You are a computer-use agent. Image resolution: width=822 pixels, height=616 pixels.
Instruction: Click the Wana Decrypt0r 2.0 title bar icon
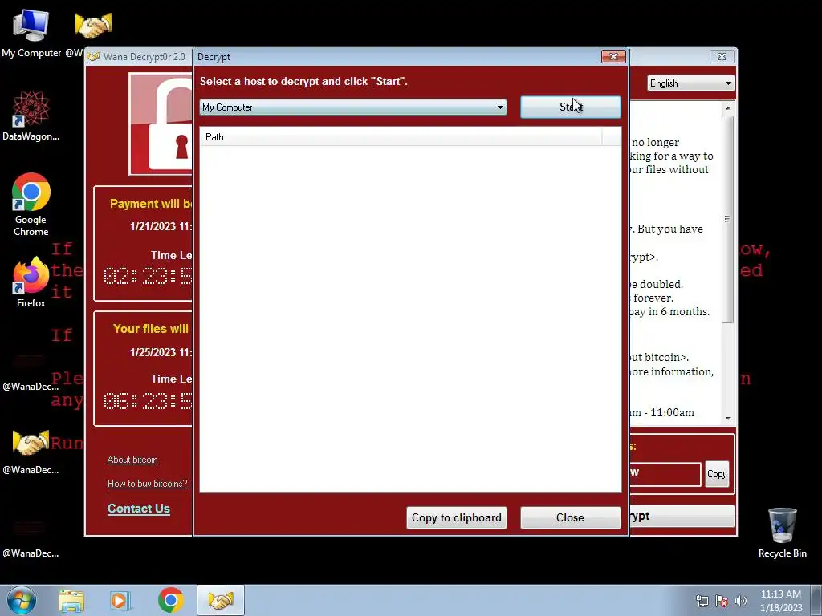pyautogui.click(x=94, y=57)
